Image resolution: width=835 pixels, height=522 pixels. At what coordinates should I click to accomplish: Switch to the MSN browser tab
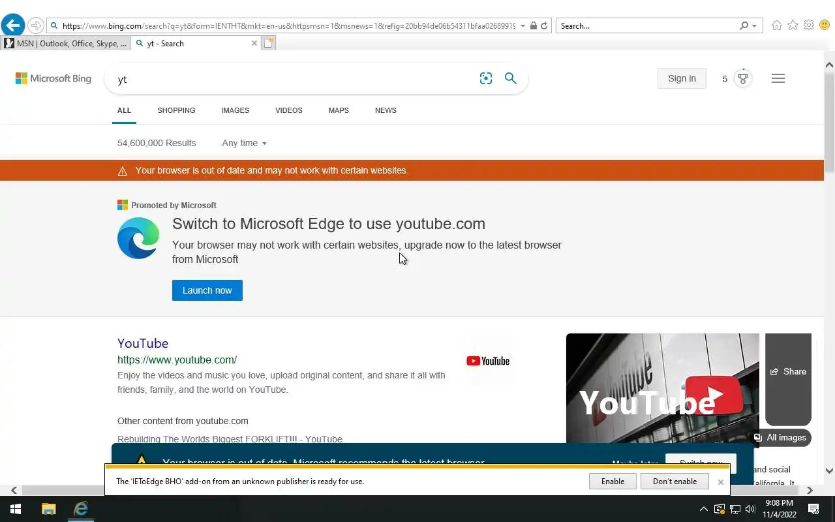(65, 43)
